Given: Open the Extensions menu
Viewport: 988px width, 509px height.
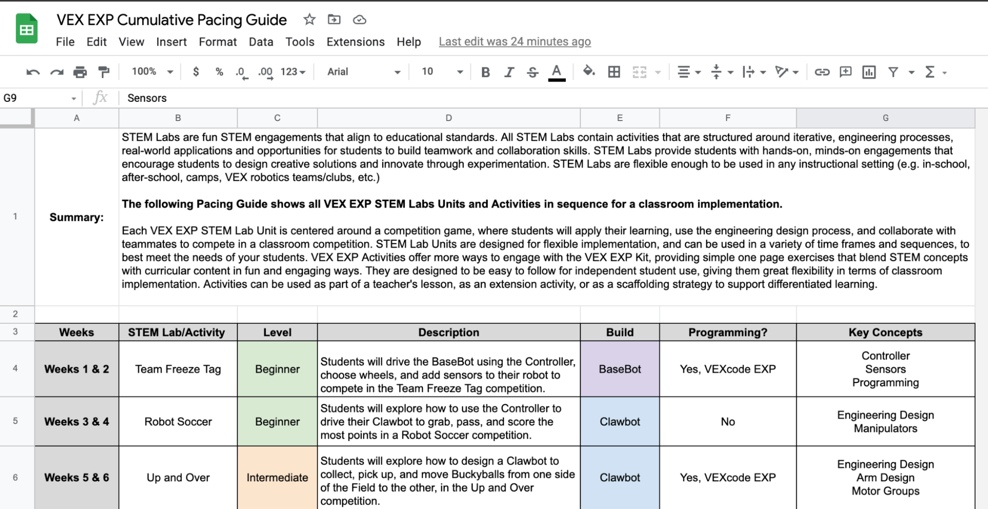Looking at the screenshot, I should [x=355, y=42].
